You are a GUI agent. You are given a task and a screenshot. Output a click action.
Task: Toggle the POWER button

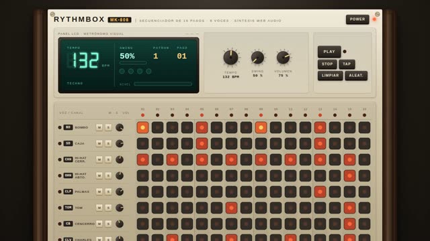(357, 19)
